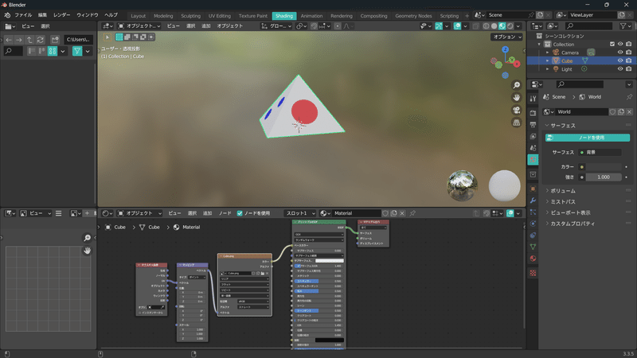This screenshot has width=637, height=358.
Task: Click the viewport pan hand icon
Action: (516, 97)
